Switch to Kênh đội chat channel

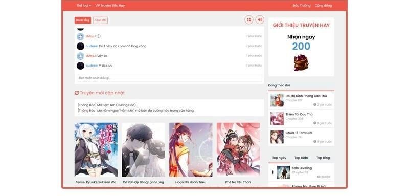[x=100, y=20]
